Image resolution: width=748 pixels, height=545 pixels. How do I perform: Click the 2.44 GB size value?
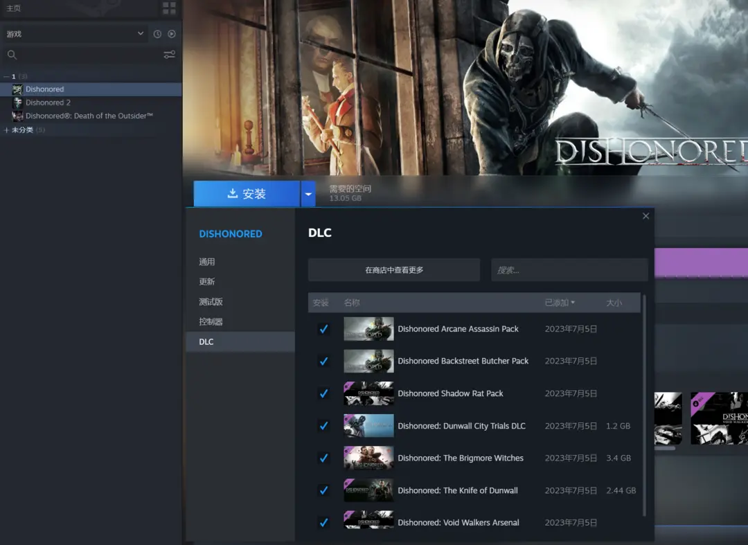pyautogui.click(x=621, y=490)
